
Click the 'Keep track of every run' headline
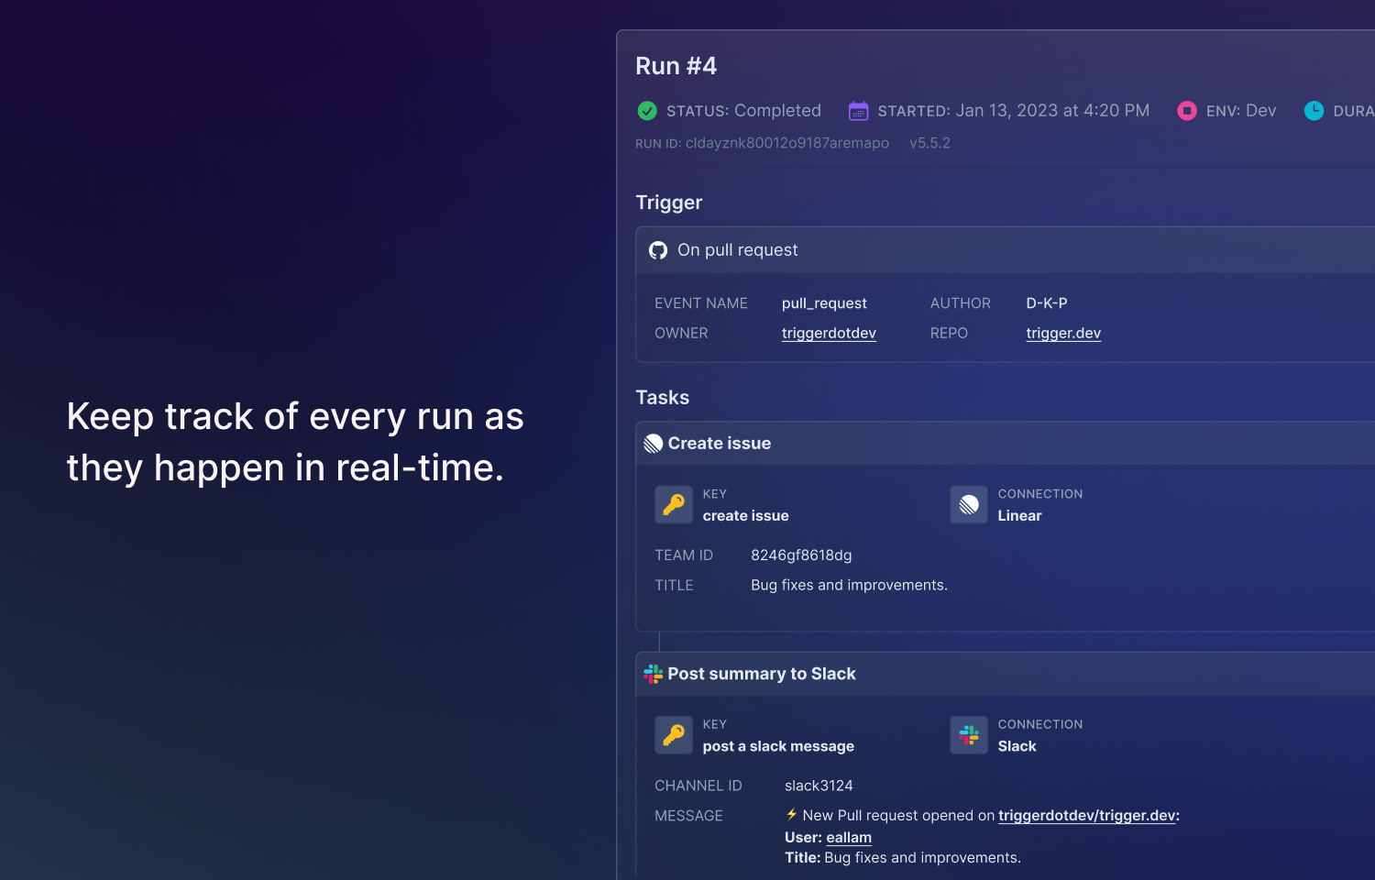tap(295, 442)
